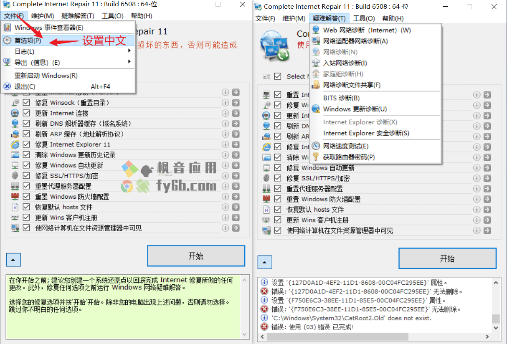Select BITS 诊断(B) in right menu
Viewport: 507px width, 344px height.
click(x=375, y=98)
